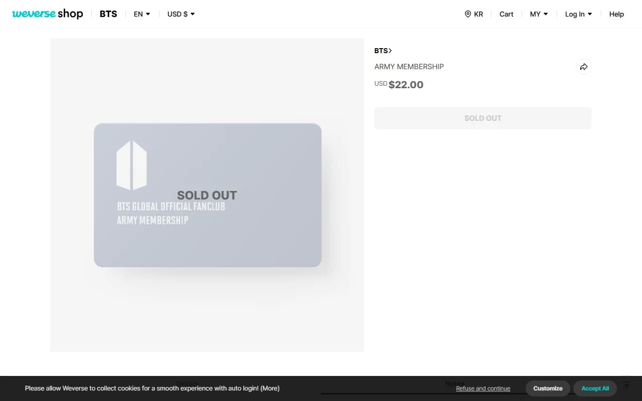Viewport: 642px width, 401px height.
Task: Click the scroll-to-top arrow icon
Action: click(x=626, y=386)
